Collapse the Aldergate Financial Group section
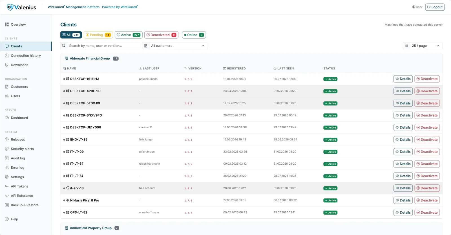451x235 pixels. 251,59
